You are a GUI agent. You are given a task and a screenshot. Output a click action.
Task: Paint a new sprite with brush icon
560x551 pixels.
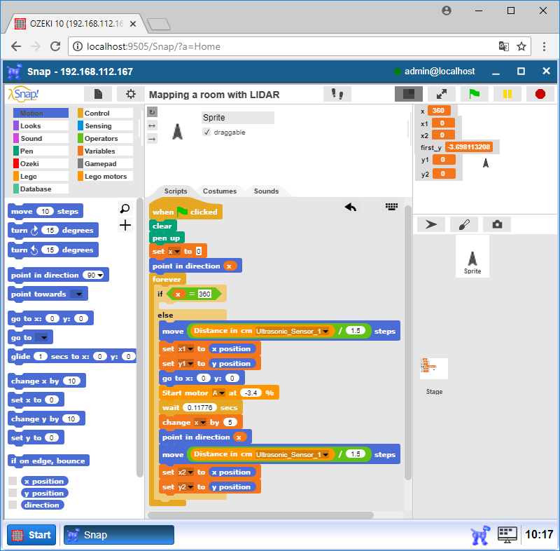click(464, 224)
